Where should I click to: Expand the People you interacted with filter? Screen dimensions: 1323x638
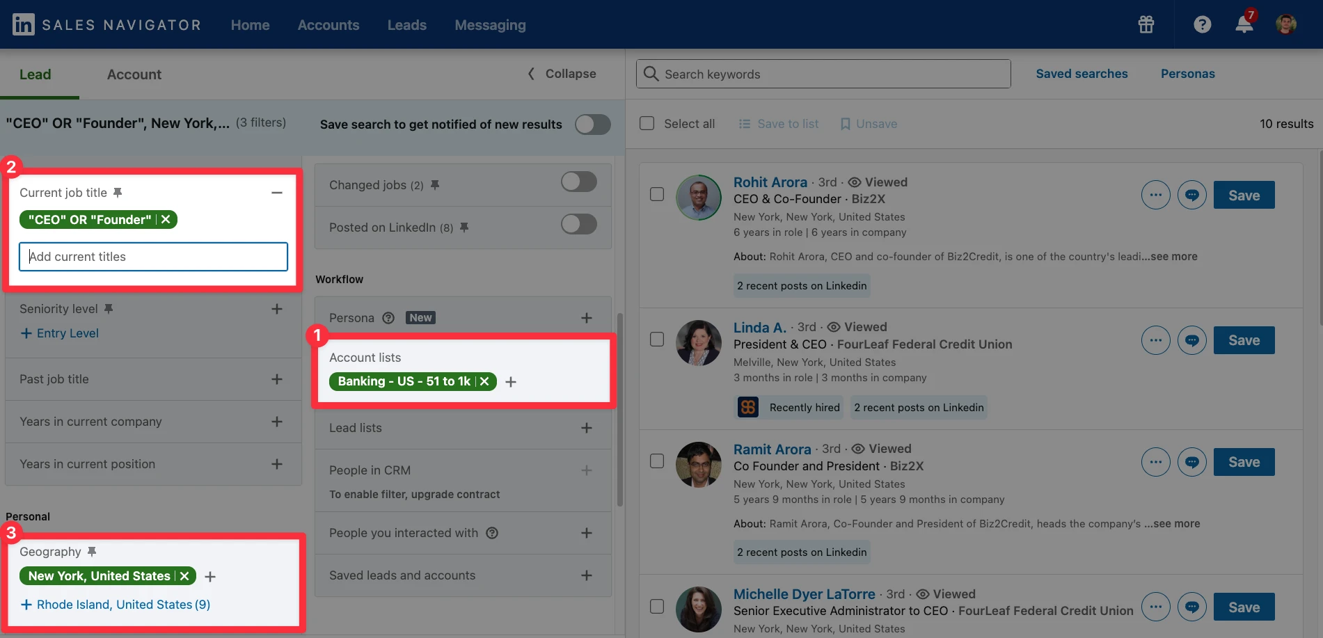click(587, 533)
